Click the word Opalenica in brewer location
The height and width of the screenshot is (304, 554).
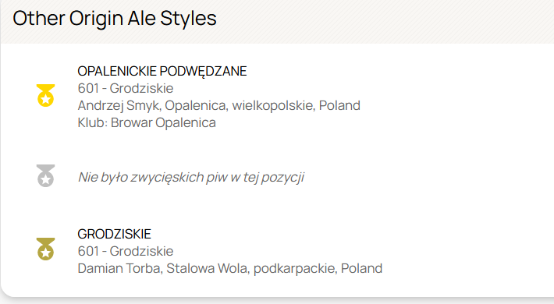(x=197, y=105)
